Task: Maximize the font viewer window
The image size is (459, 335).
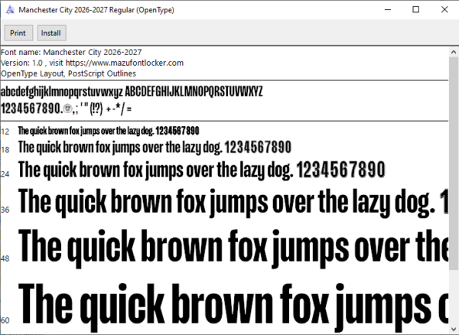Action: coord(415,10)
